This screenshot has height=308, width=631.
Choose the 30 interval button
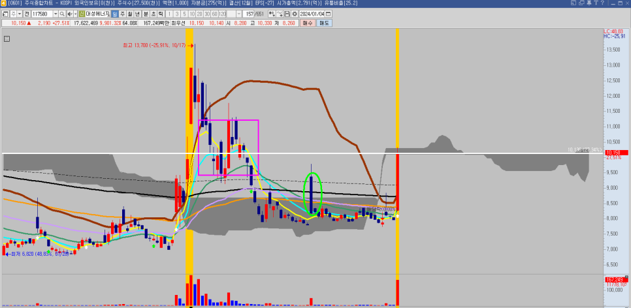[207, 14]
